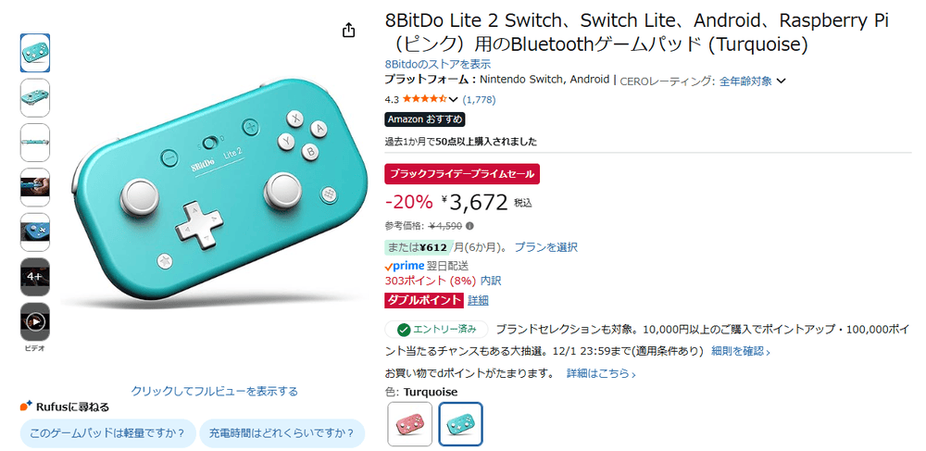
Task: Ask Rufus このゲームパッドは軽量ですか？
Action: tap(107, 432)
